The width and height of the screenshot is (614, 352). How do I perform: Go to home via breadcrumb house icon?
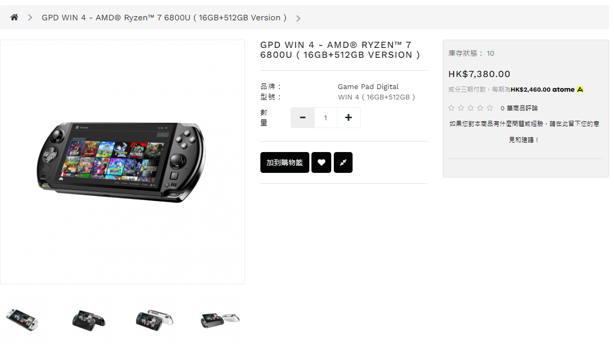pyautogui.click(x=14, y=17)
